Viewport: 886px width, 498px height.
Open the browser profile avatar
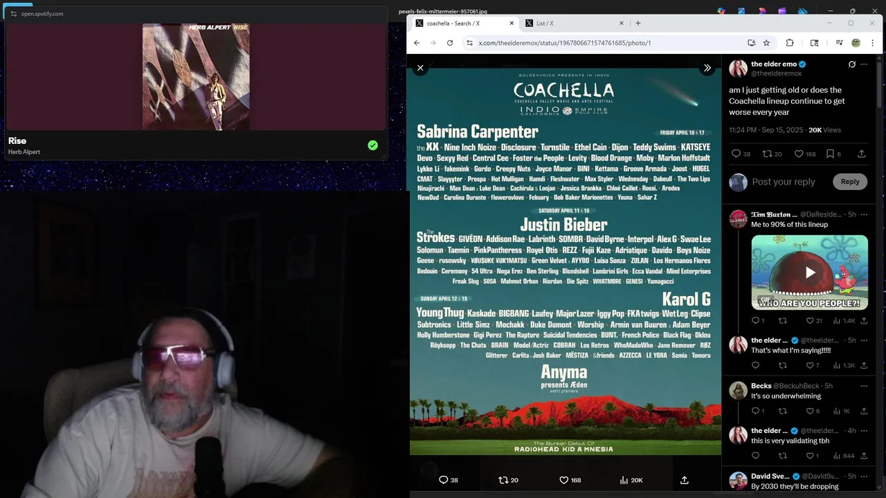pyautogui.click(x=856, y=43)
